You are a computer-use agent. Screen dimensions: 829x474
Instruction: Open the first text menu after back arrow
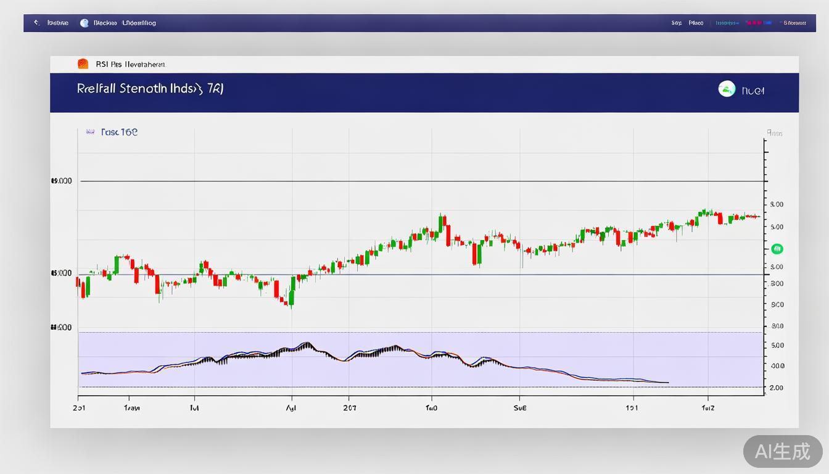pyautogui.click(x=58, y=23)
